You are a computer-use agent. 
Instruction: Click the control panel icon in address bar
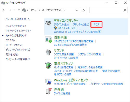(24, 10)
